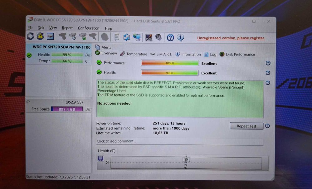Click the 'more than 1000 days' lifetime value
The image size is (312, 189).
click(171, 129)
